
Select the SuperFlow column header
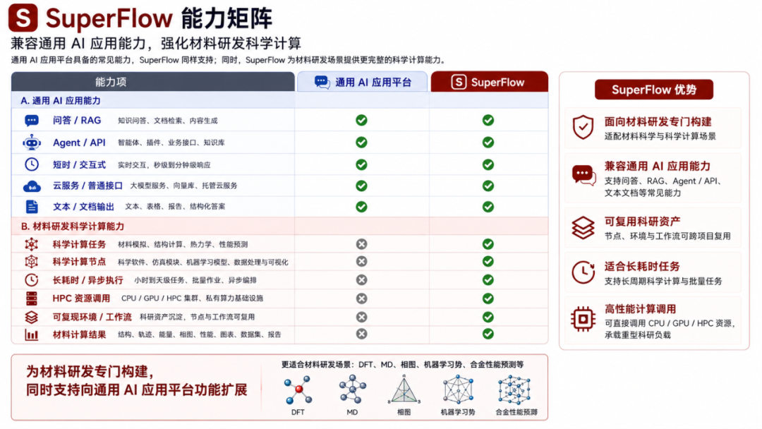point(490,82)
